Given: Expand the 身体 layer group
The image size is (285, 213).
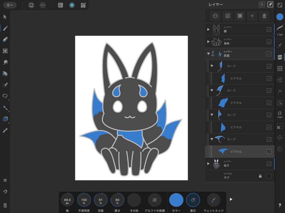Looking at the screenshot, I should (208, 42).
